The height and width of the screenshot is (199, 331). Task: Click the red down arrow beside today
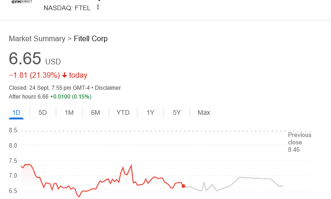click(x=64, y=75)
